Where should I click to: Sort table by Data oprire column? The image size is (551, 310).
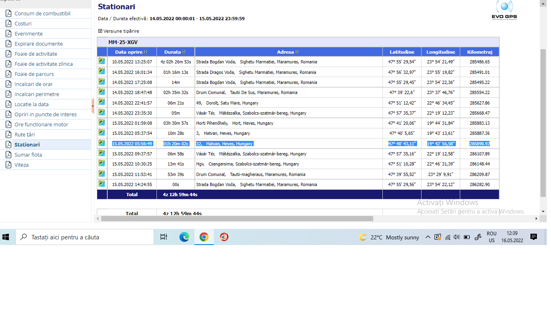[131, 52]
